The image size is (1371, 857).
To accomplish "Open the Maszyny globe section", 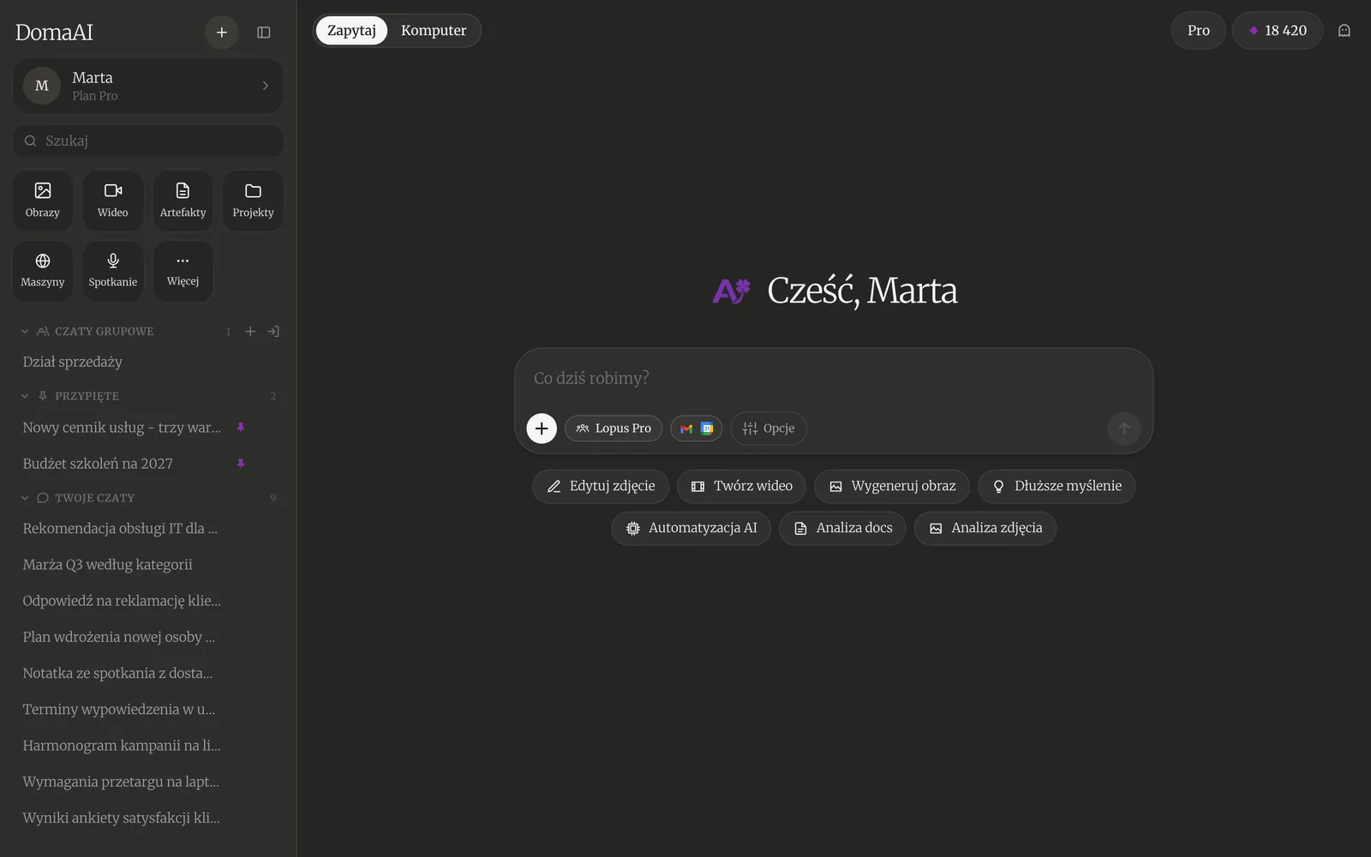I will pyautogui.click(x=43, y=271).
